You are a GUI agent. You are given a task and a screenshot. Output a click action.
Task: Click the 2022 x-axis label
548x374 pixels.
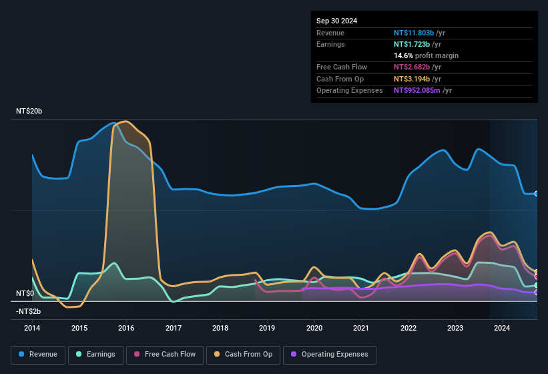pos(408,328)
